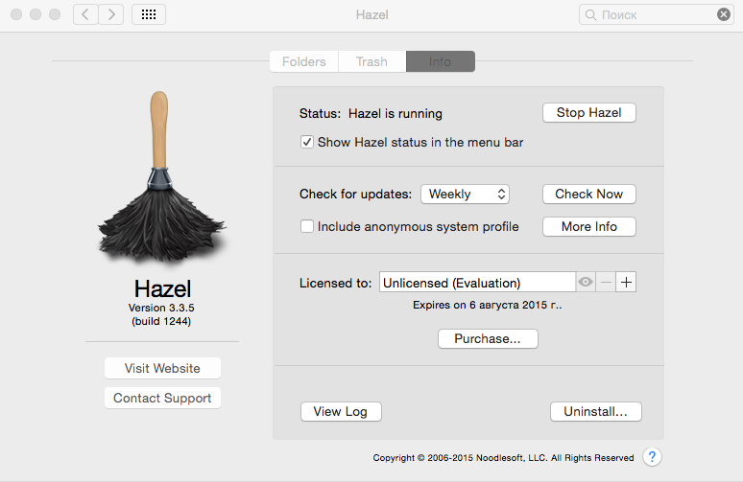The width and height of the screenshot is (743, 482).
Task: Switch to the Trash tab
Action: (x=371, y=61)
